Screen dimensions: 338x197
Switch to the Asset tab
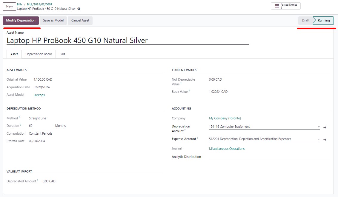point(14,54)
